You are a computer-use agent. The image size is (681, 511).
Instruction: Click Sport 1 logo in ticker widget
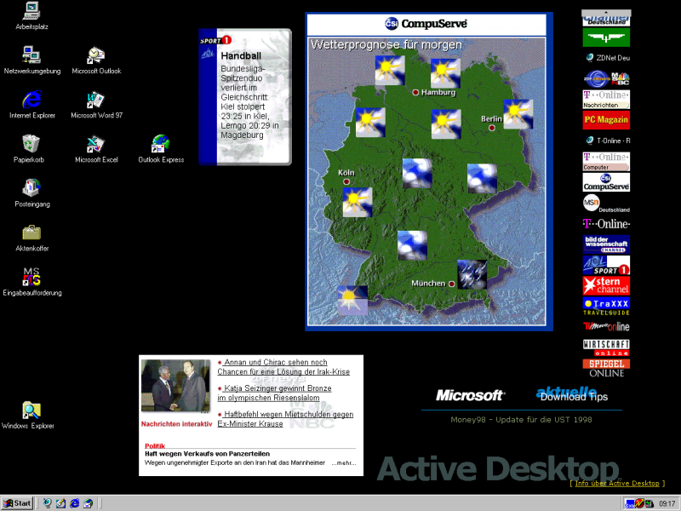coord(216,40)
